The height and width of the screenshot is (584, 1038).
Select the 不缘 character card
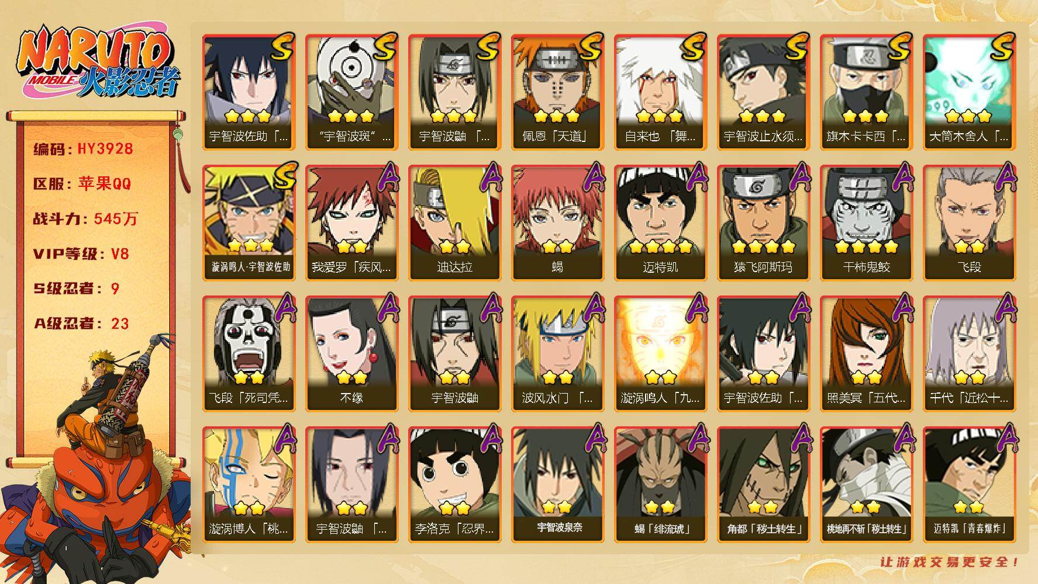(x=351, y=353)
